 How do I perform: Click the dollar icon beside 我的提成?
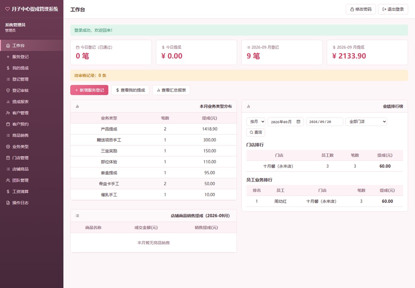(8, 68)
